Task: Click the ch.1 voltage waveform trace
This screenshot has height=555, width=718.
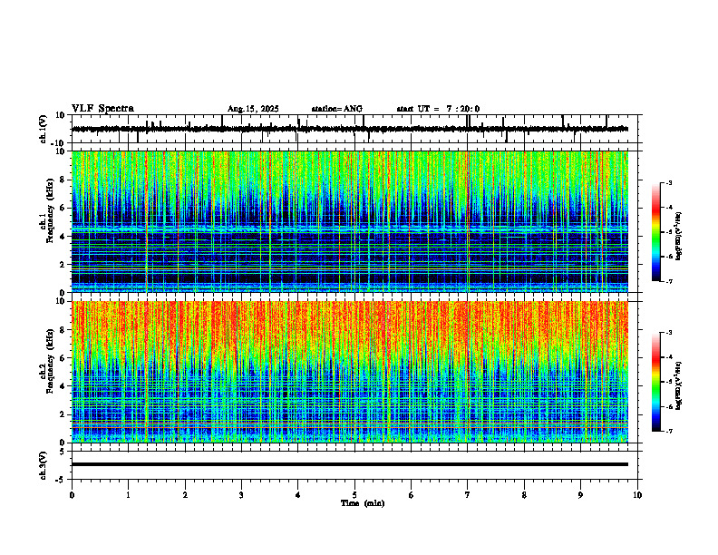Action: 350,129
